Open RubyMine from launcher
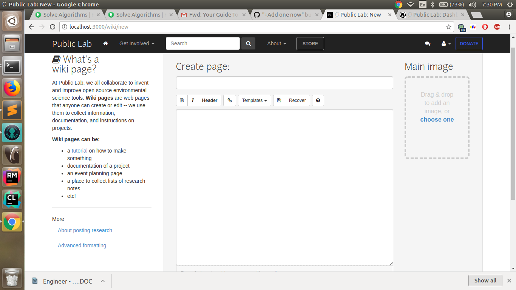The height and width of the screenshot is (290, 516). pyautogui.click(x=12, y=177)
